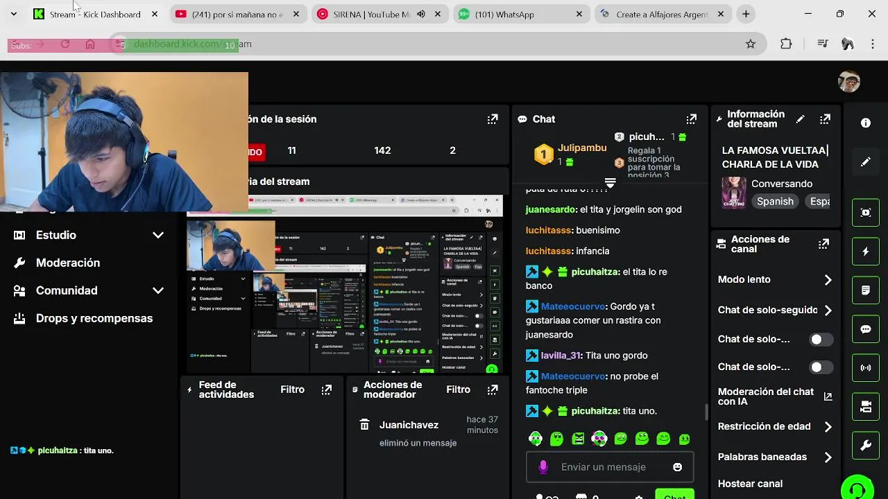
Task: Click Filtro in Feed de actividades
Action: point(293,389)
